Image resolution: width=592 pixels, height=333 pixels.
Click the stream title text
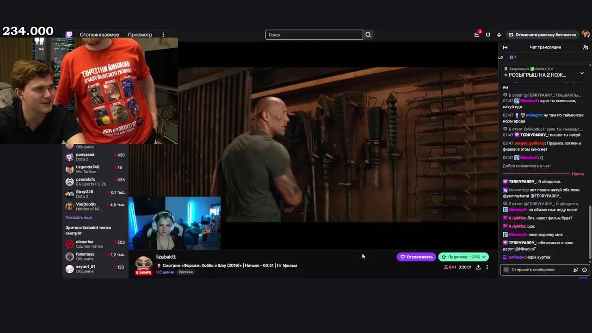tap(229, 265)
